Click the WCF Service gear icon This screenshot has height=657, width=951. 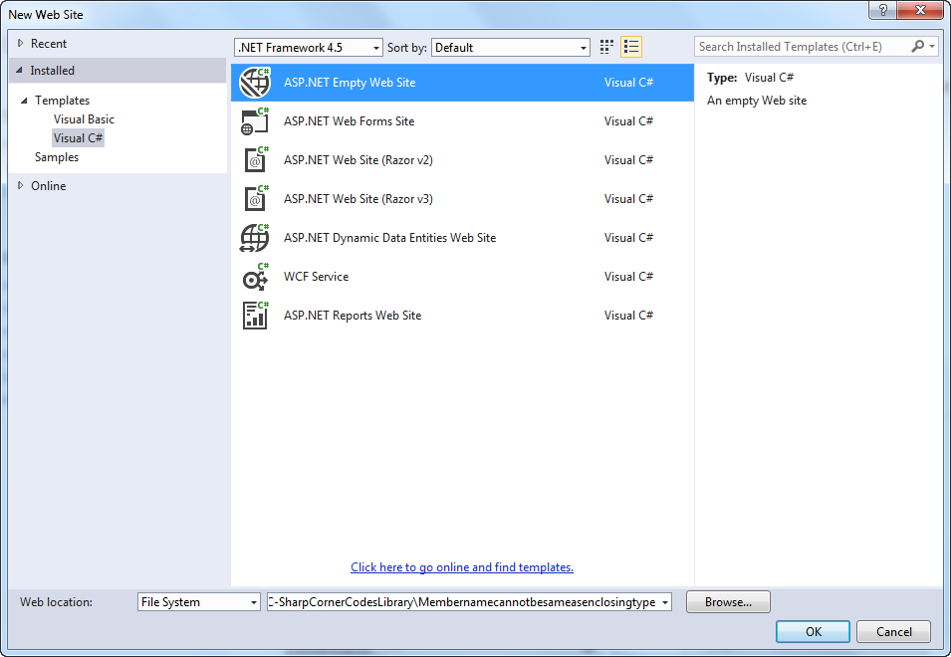255,277
